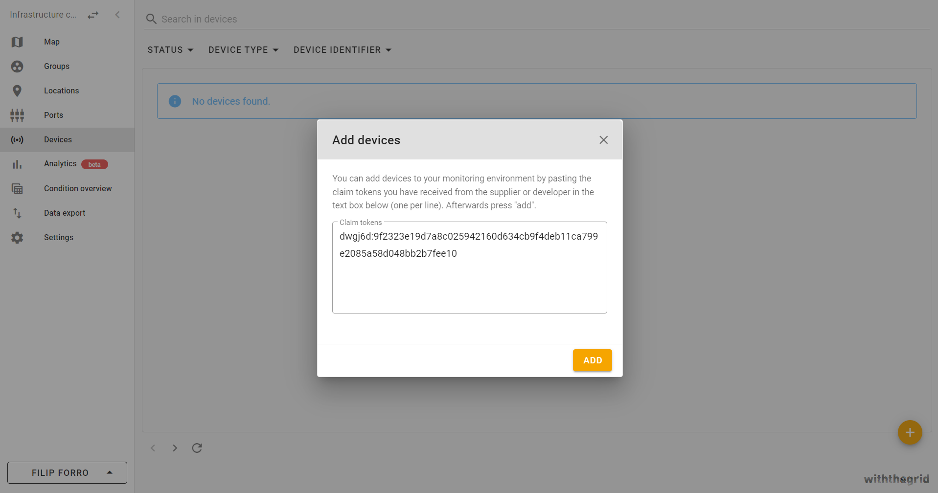
Task: Select the Devices antenna icon
Action: [17, 139]
